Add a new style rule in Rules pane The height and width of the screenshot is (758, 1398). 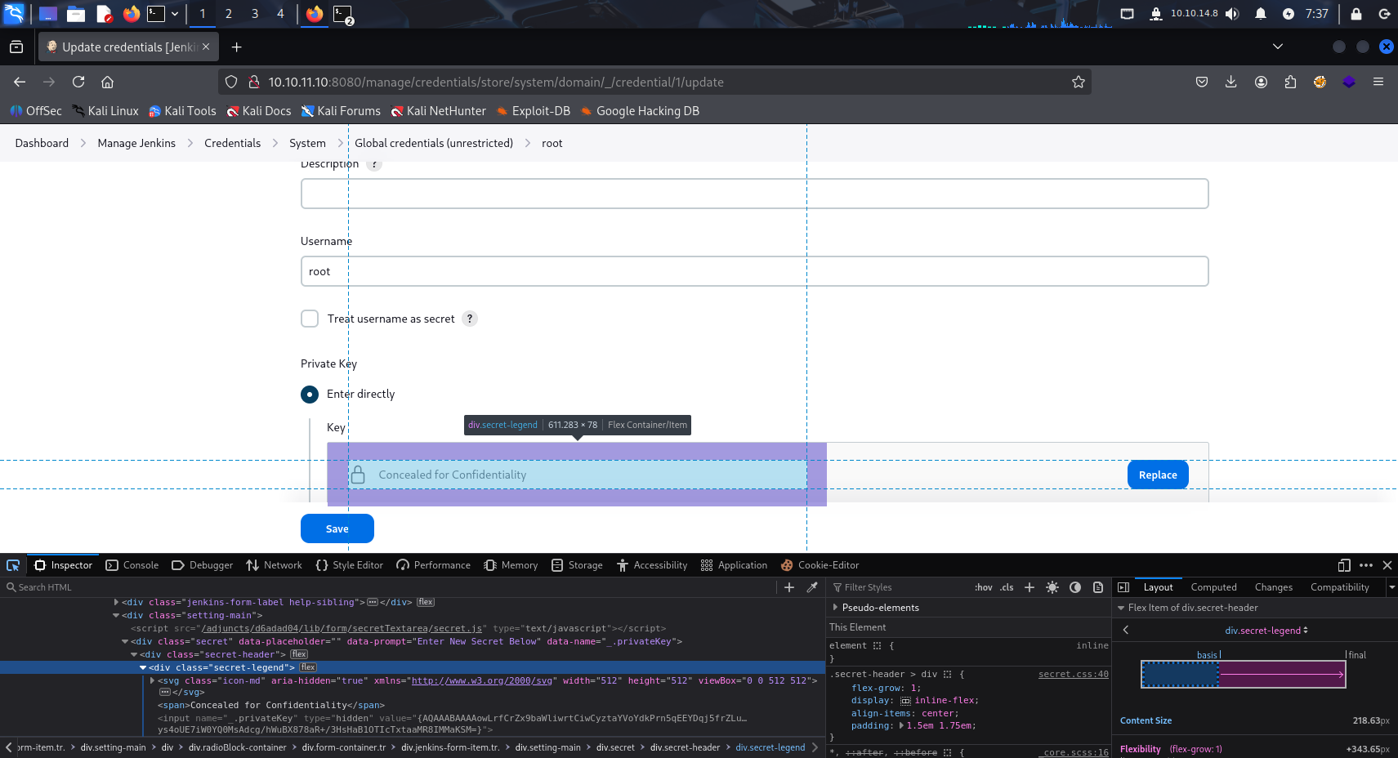[1030, 587]
